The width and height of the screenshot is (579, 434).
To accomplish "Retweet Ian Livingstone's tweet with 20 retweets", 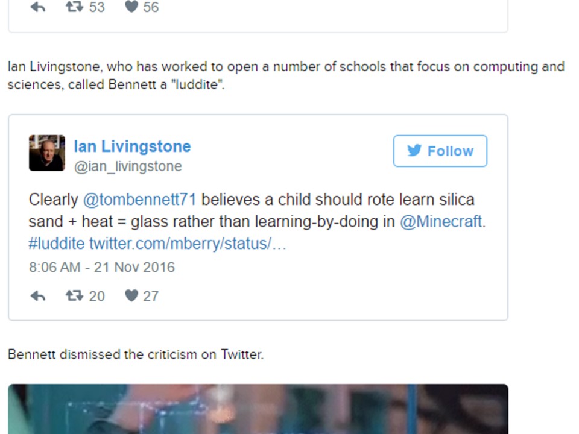I will pos(74,295).
